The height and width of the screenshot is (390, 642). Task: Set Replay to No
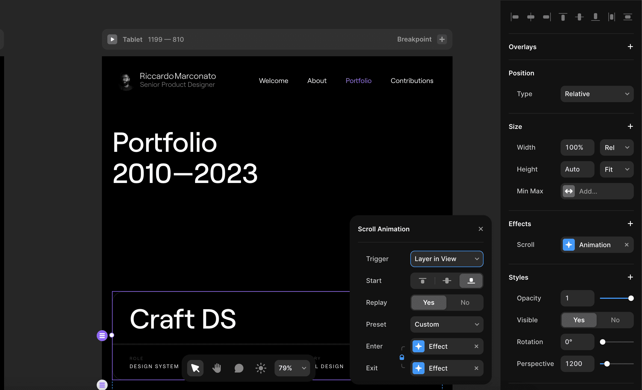pyautogui.click(x=465, y=302)
